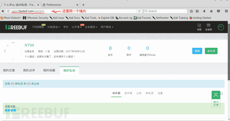Image resolution: width=230 pixels, height=121 pixels.
Task: Open the bookmarks library icon
Action: pyautogui.click(x=197, y=11)
